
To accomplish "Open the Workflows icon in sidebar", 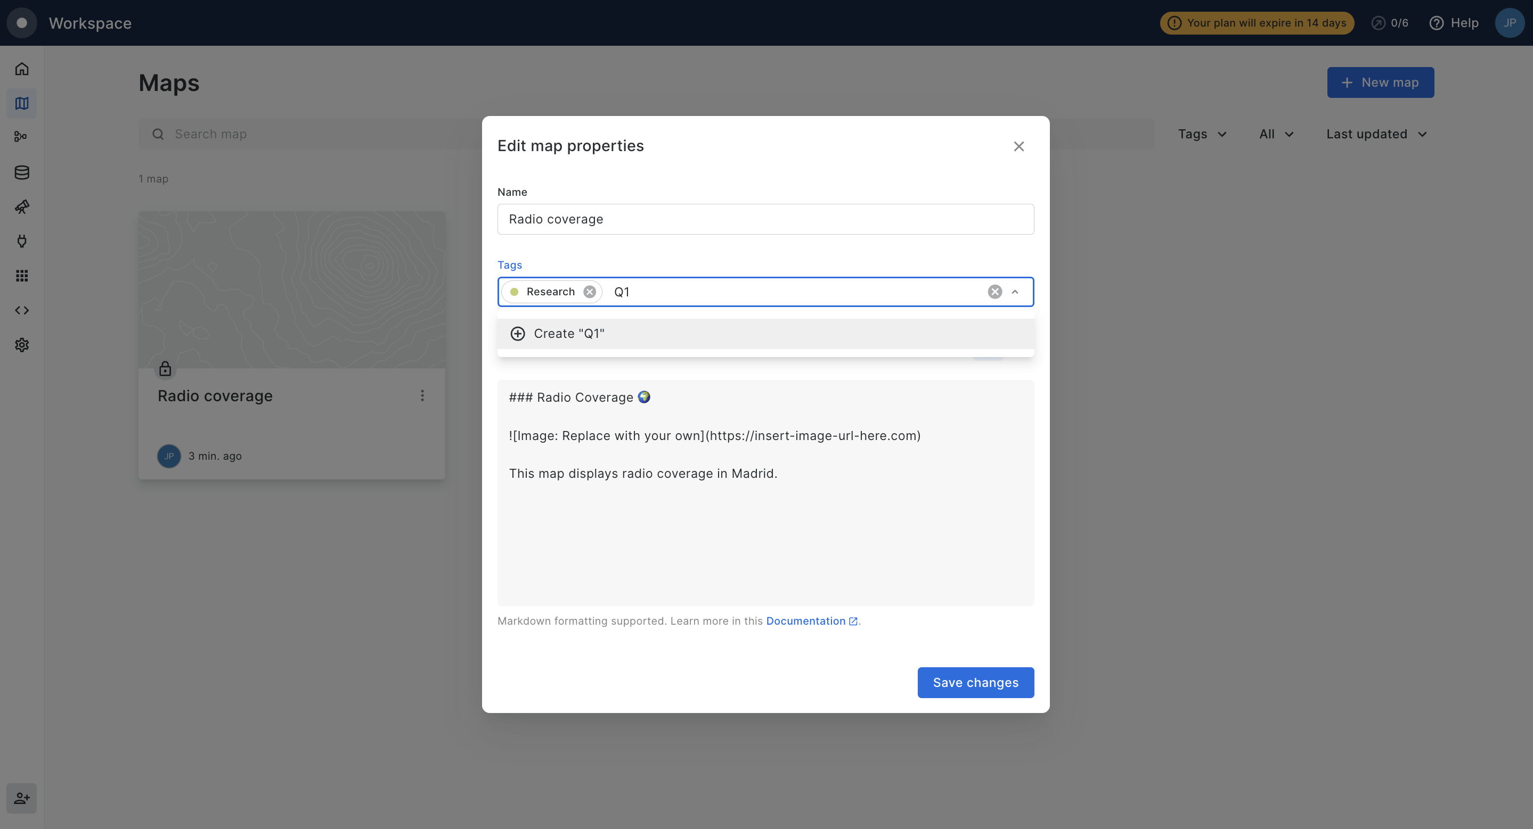I will 21,137.
